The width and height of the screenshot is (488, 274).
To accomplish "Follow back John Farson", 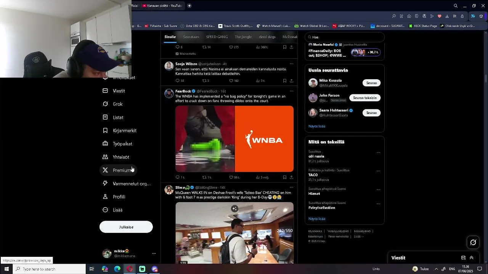I will [x=365, y=98].
